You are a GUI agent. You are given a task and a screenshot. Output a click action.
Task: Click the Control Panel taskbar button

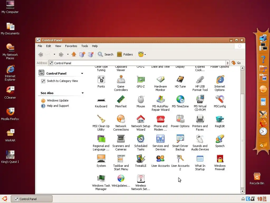click(x=32, y=199)
